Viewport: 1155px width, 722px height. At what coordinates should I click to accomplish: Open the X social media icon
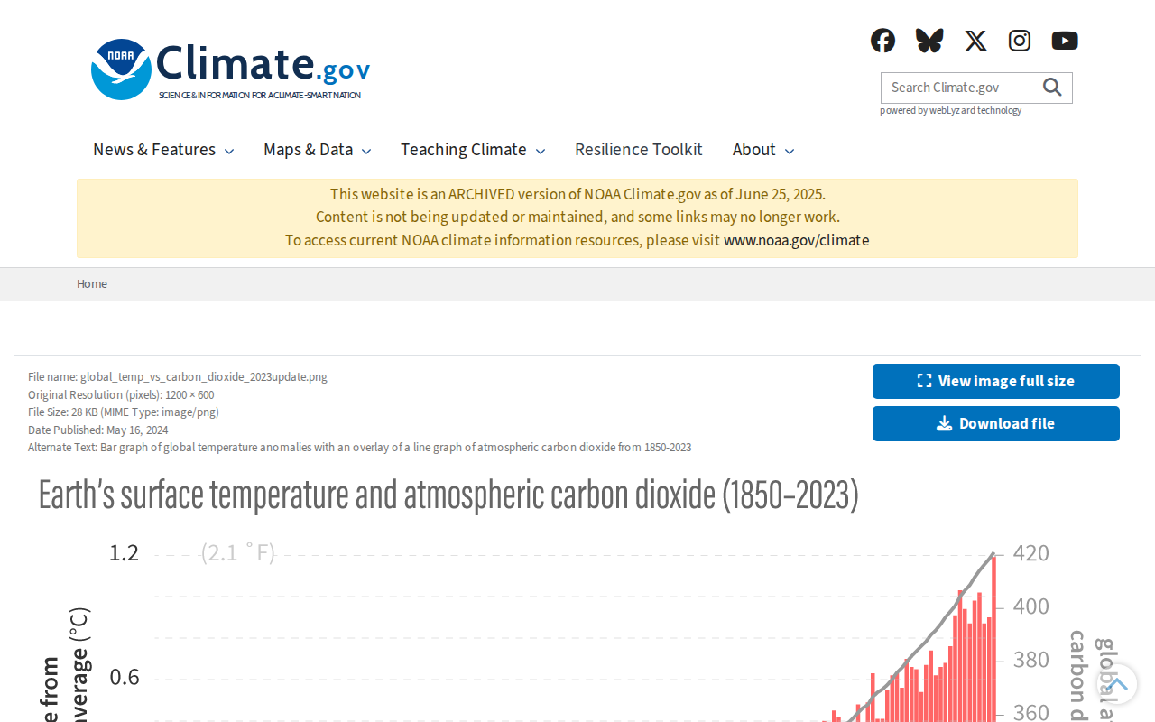point(975,41)
